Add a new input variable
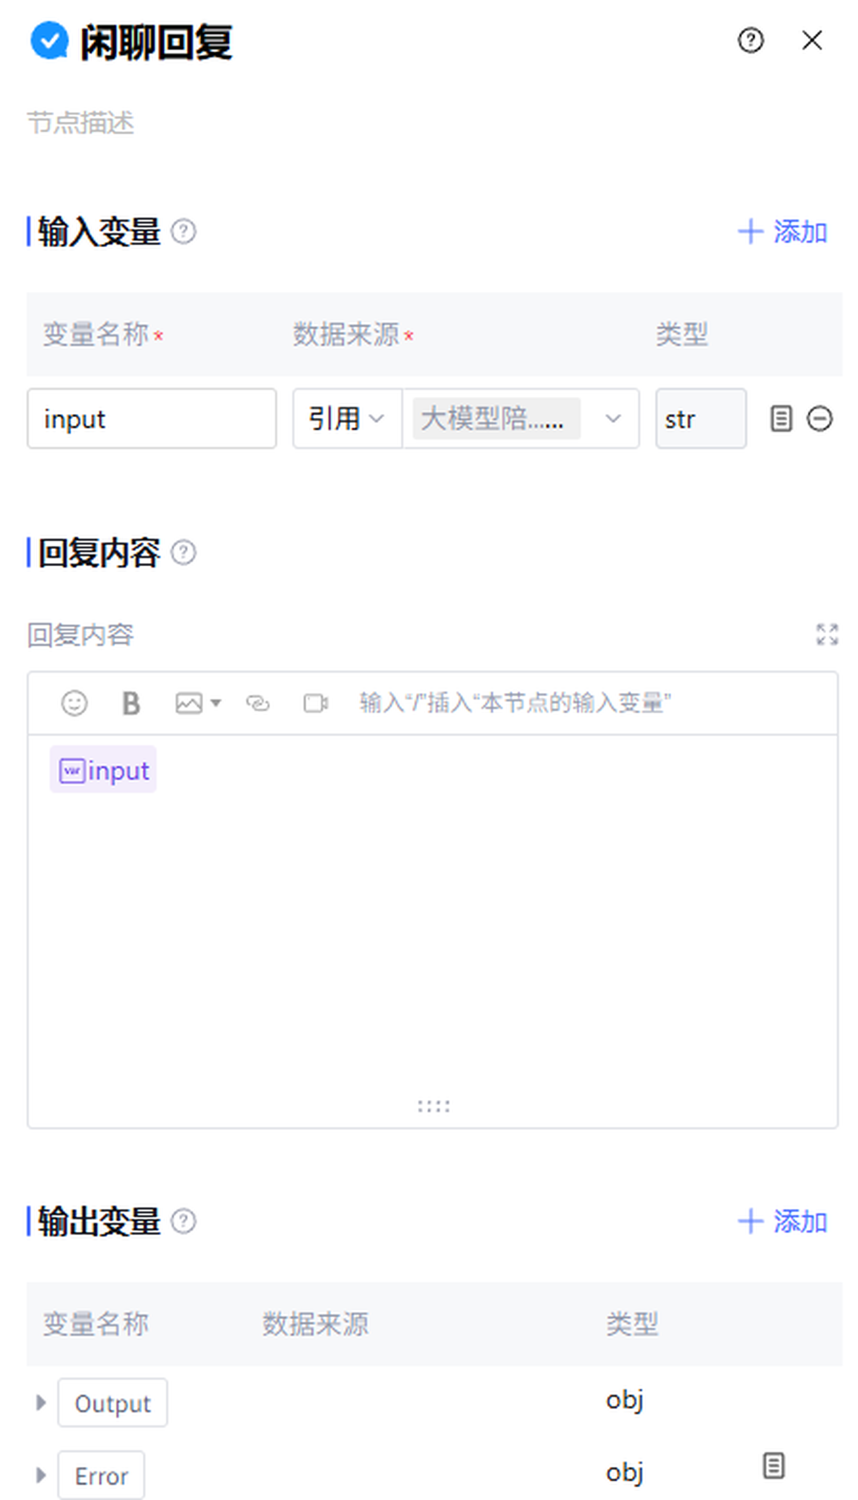 (782, 232)
